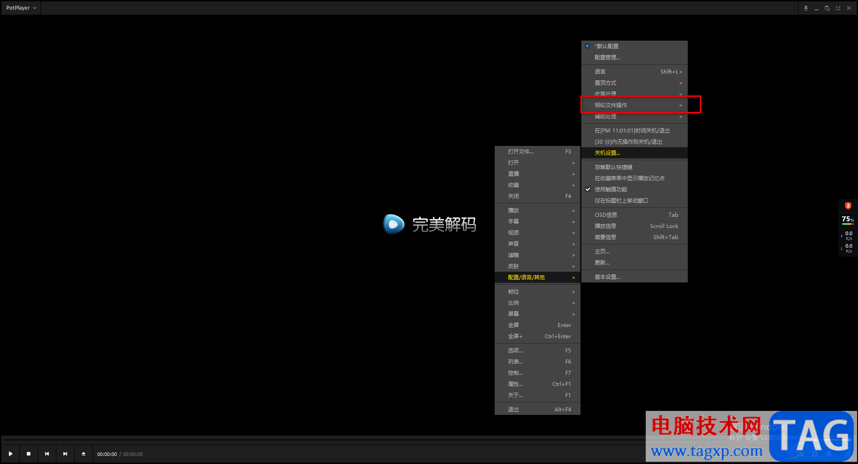Expand the 收藏 submenu

[x=538, y=185]
